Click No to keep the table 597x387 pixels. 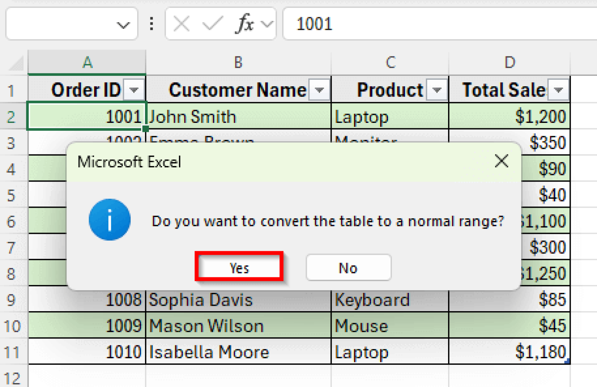[x=348, y=268]
